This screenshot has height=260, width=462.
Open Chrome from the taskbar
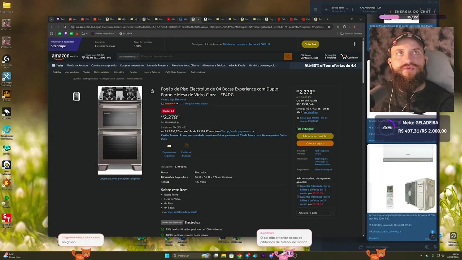point(239,256)
